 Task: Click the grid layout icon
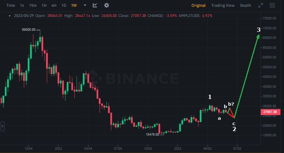272,5
